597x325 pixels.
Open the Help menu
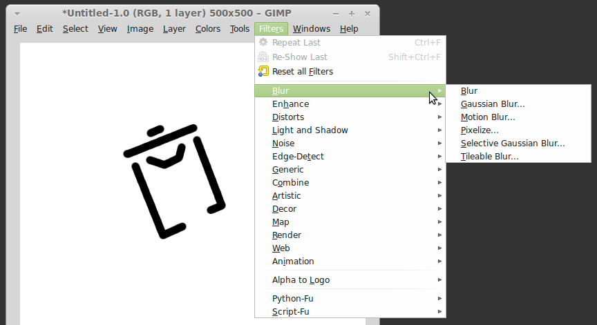click(x=349, y=29)
